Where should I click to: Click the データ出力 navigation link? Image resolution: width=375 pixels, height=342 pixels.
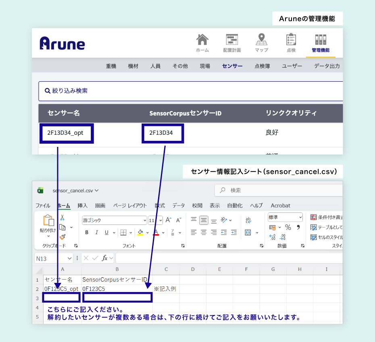click(327, 66)
